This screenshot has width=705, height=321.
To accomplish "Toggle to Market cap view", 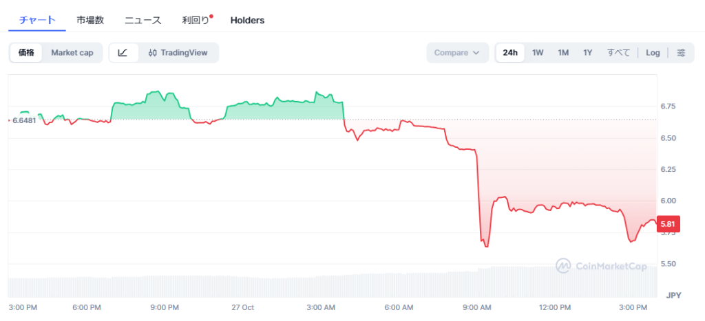I will pyautogui.click(x=72, y=53).
